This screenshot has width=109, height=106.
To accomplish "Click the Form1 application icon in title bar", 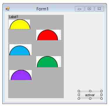I will (8, 9).
